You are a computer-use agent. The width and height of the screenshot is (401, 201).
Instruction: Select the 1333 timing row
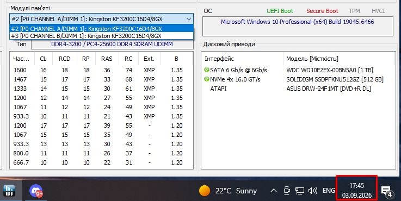click(102, 89)
